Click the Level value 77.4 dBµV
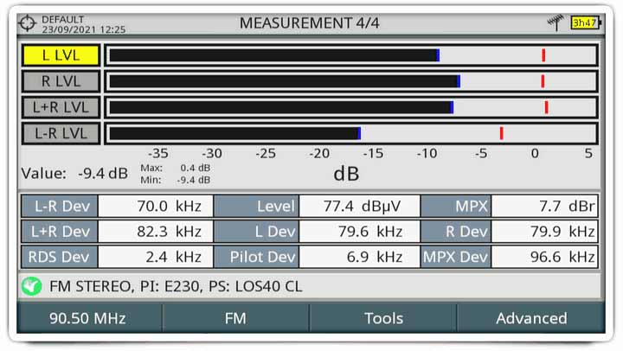The height and width of the screenshot is (351, 623). click(x=359, y=207)
